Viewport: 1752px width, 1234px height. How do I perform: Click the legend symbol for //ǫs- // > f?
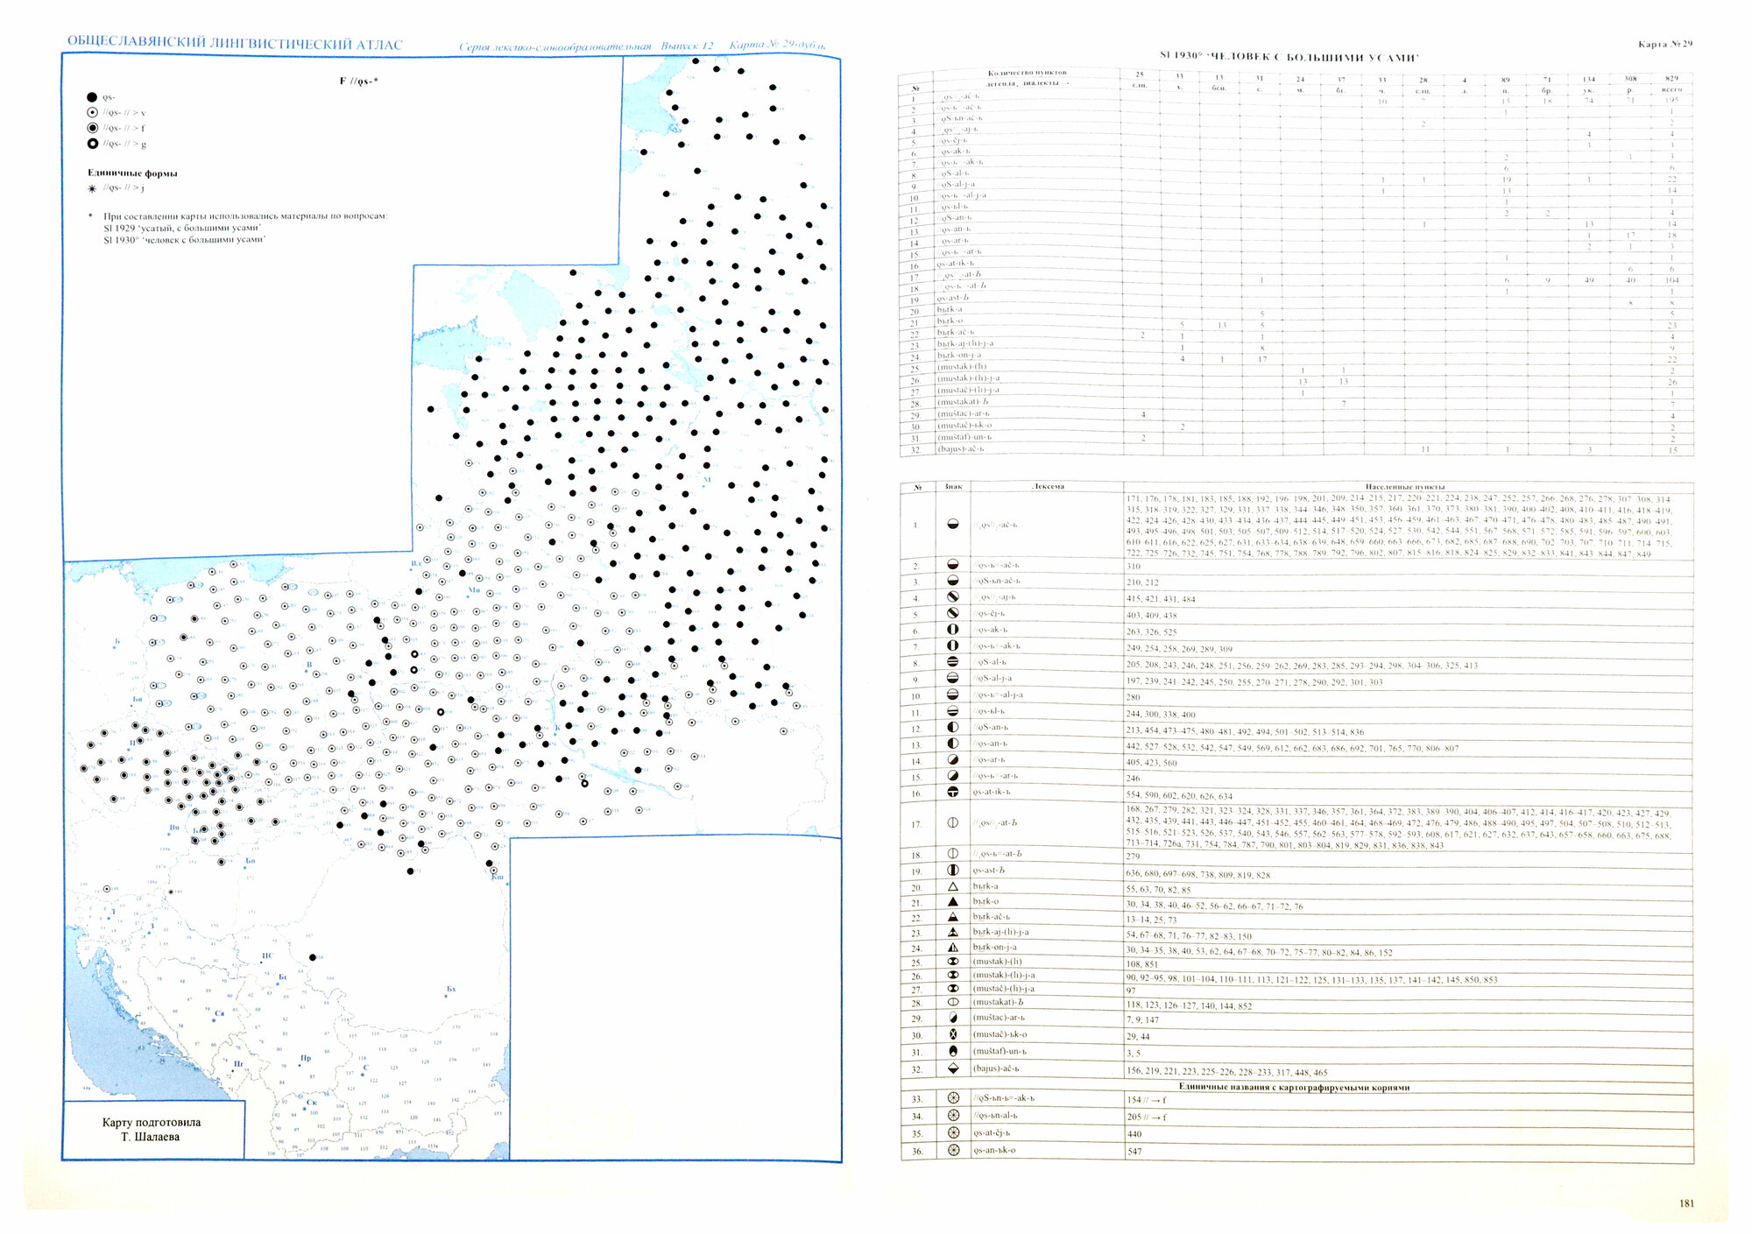92,128
